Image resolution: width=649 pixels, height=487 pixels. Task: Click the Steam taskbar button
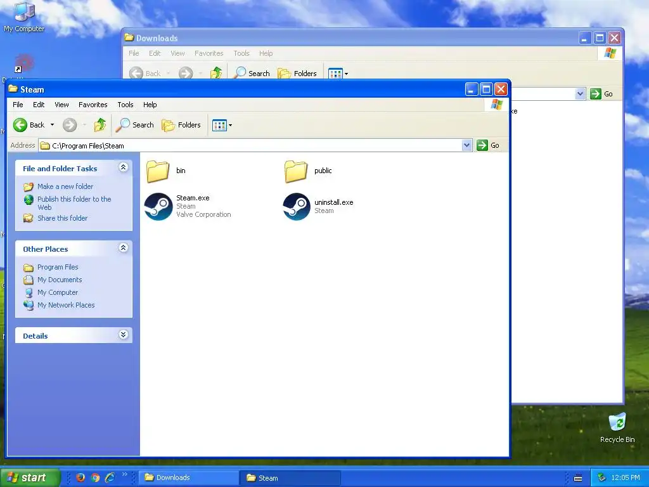pyautogui.click(x=290, y=478)
